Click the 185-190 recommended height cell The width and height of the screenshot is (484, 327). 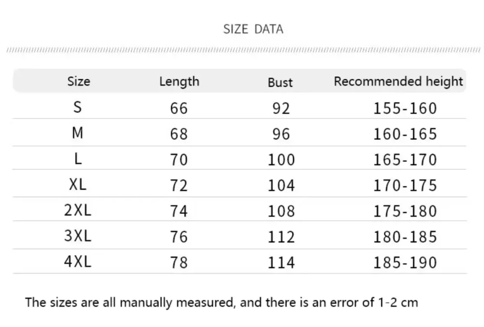(x=405, y=263)
